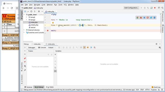165x92 pixels.
Task: Click Pin Tab pushpin icon in debug panel
Action: (x=25, y=70)
